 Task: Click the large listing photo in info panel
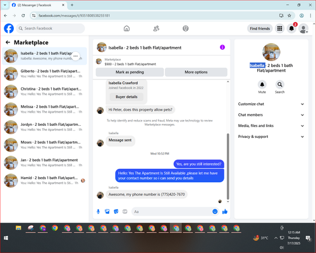point(271,52)
